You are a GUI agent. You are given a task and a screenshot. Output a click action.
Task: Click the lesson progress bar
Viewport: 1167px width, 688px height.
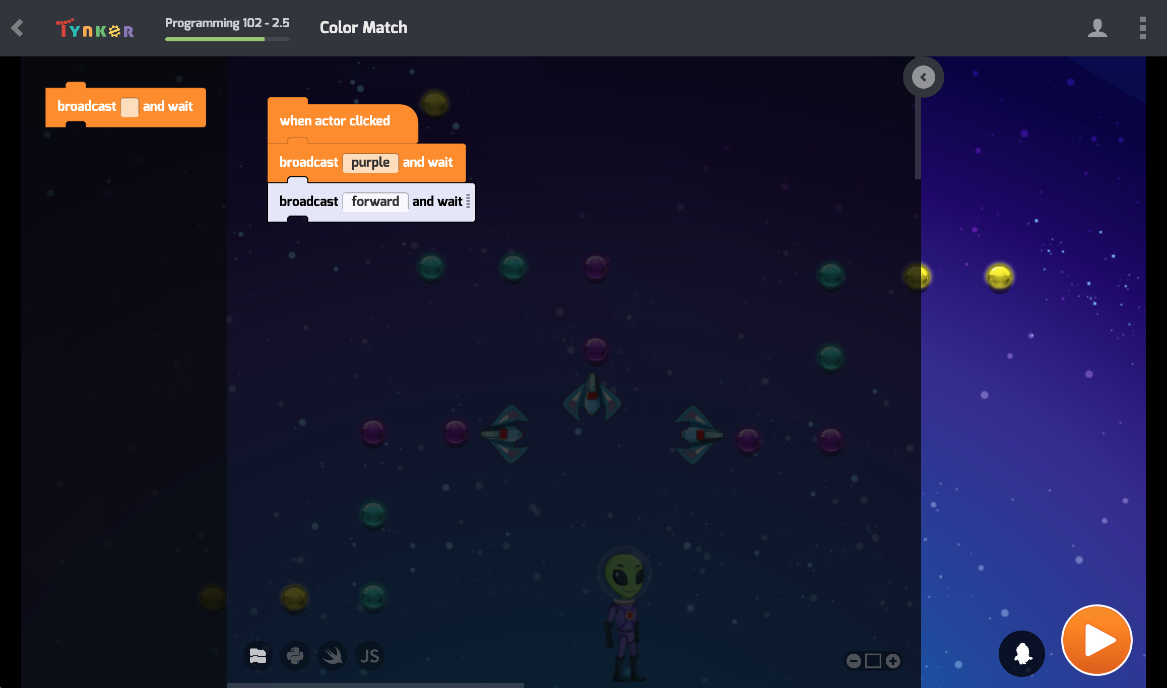tap(227, 39)
